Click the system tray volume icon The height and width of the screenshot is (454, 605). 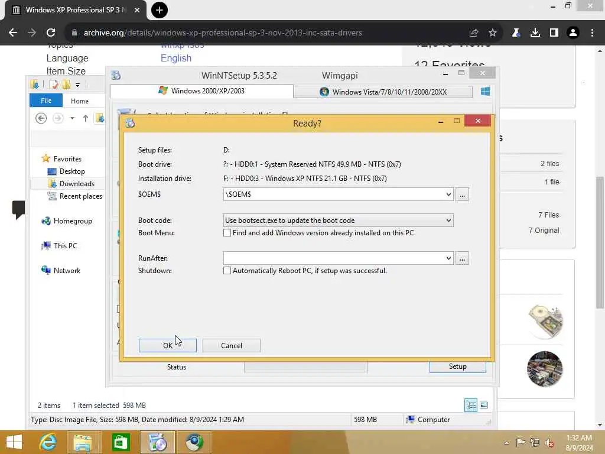click(549, 442)
